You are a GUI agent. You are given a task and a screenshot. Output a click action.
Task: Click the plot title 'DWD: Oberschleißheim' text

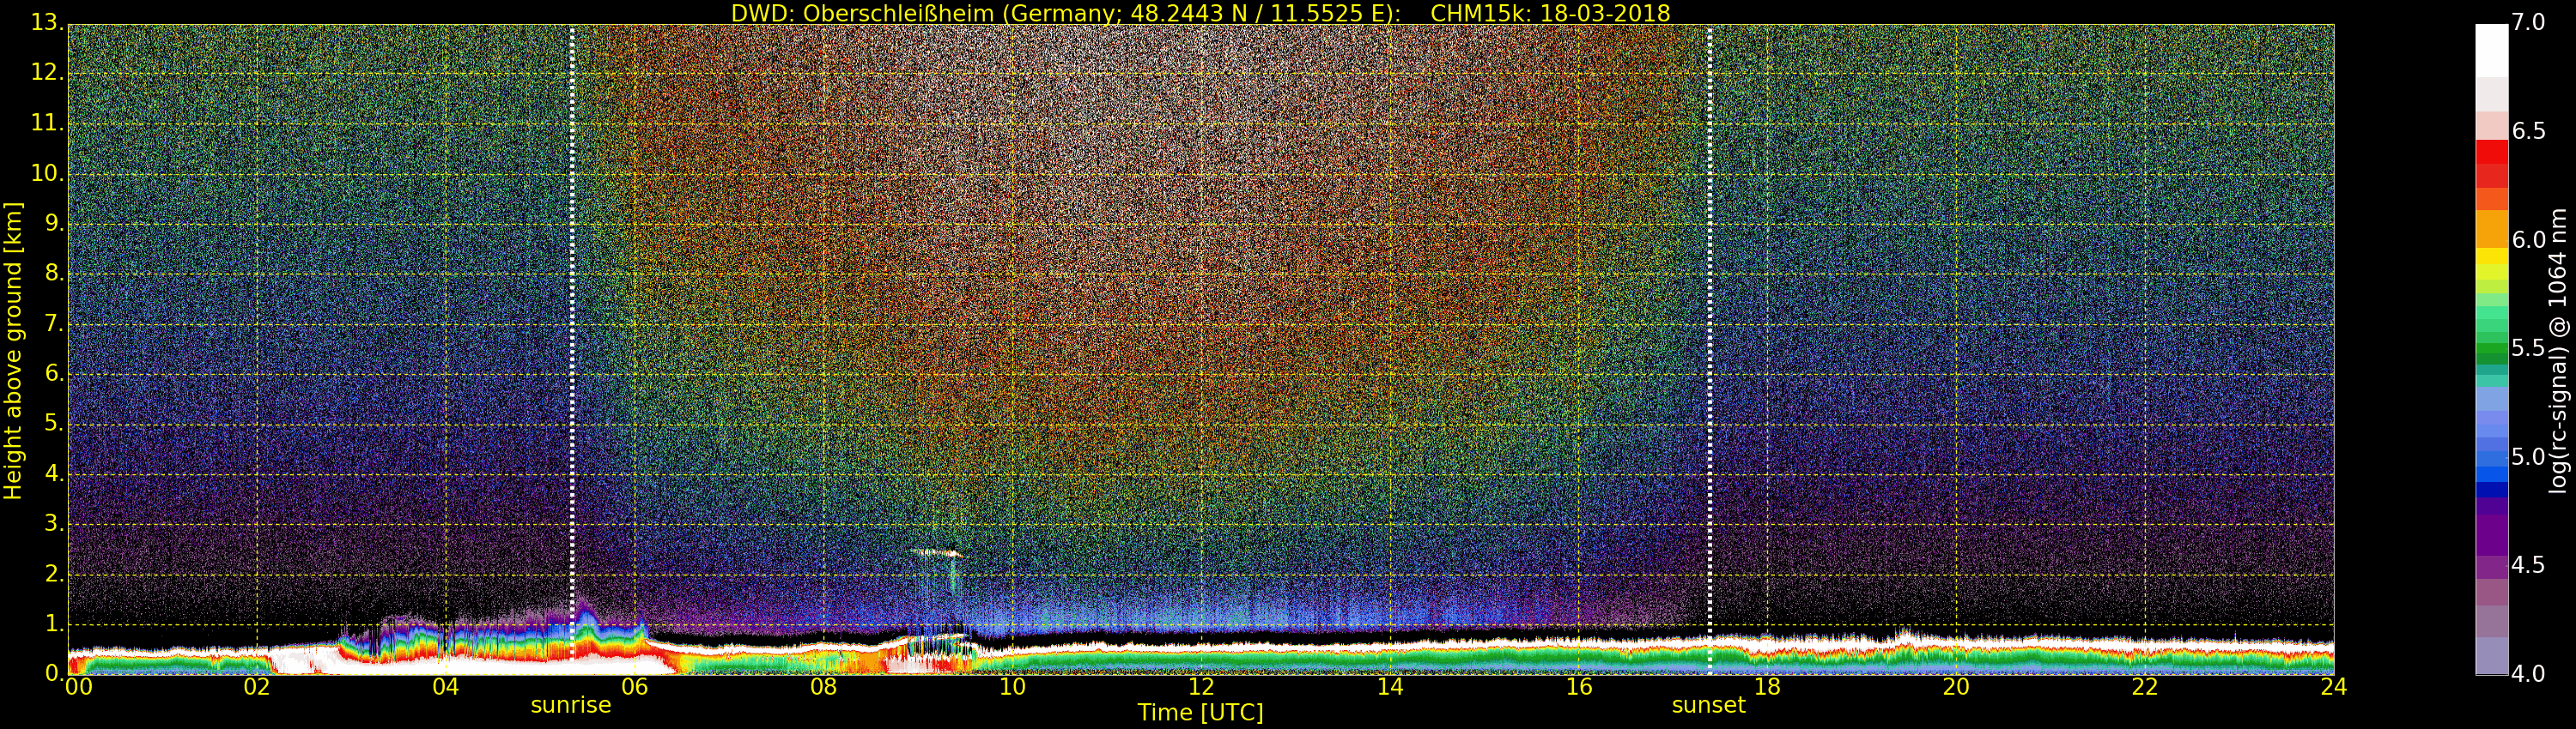point(862,13)
